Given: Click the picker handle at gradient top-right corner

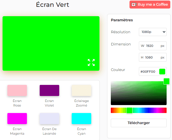Looking at the screenshot, I should click(x=166, y=81).
